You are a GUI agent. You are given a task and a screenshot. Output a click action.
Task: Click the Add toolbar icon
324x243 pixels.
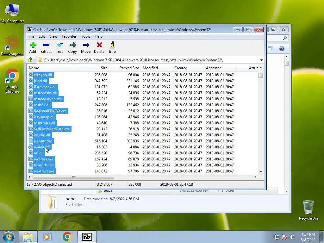point(33,45)
